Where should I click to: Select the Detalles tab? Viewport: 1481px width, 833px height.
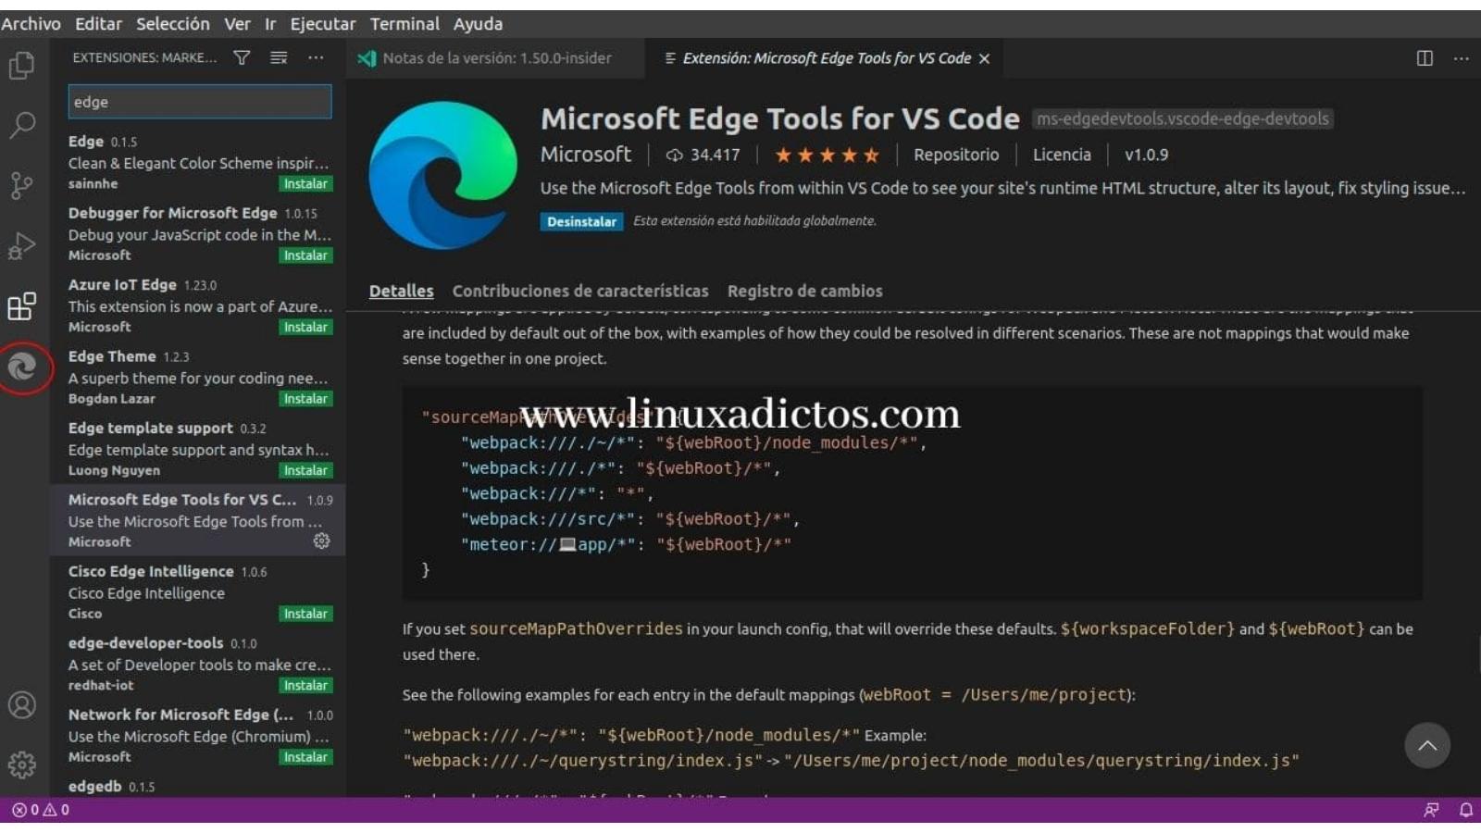tap(401, 291)
